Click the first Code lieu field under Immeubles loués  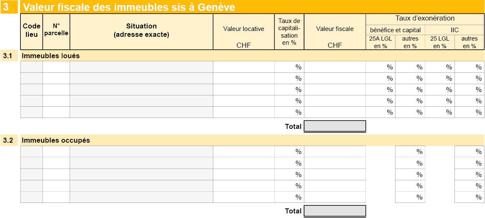(31, 67)
